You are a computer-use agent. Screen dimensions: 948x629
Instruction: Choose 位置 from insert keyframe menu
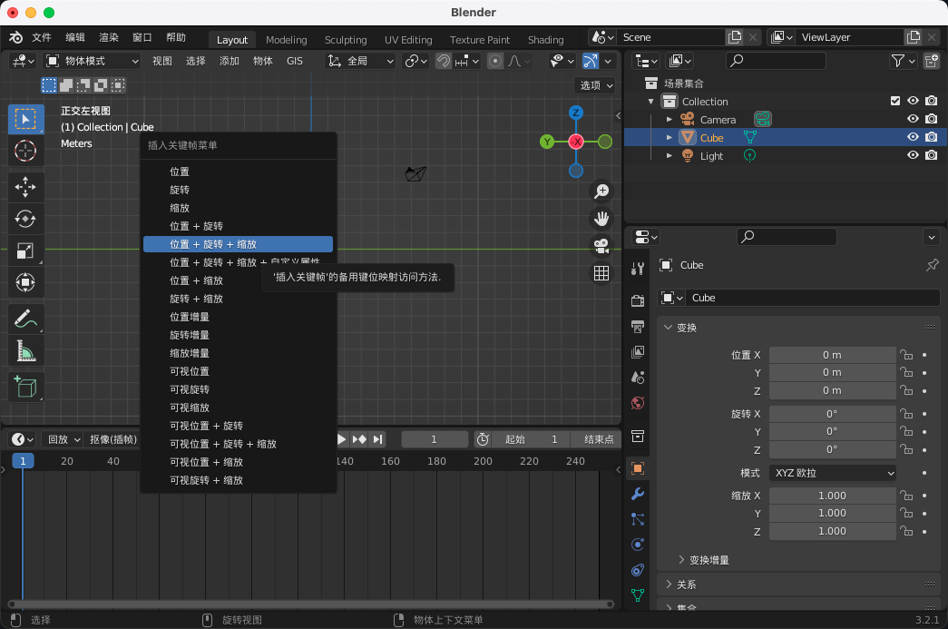click(x=239, y=172)
